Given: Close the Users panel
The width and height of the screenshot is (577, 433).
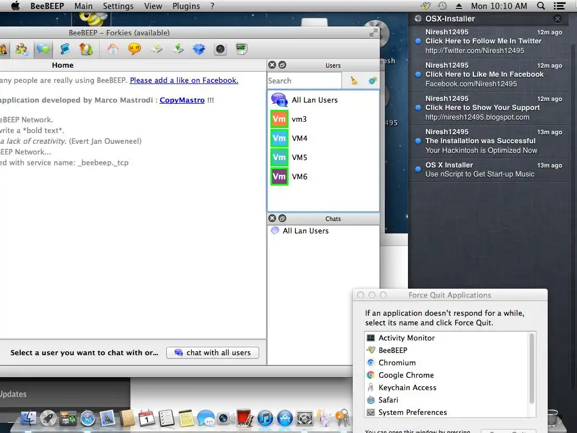Looking at the screenshot, I should [272, 65].
